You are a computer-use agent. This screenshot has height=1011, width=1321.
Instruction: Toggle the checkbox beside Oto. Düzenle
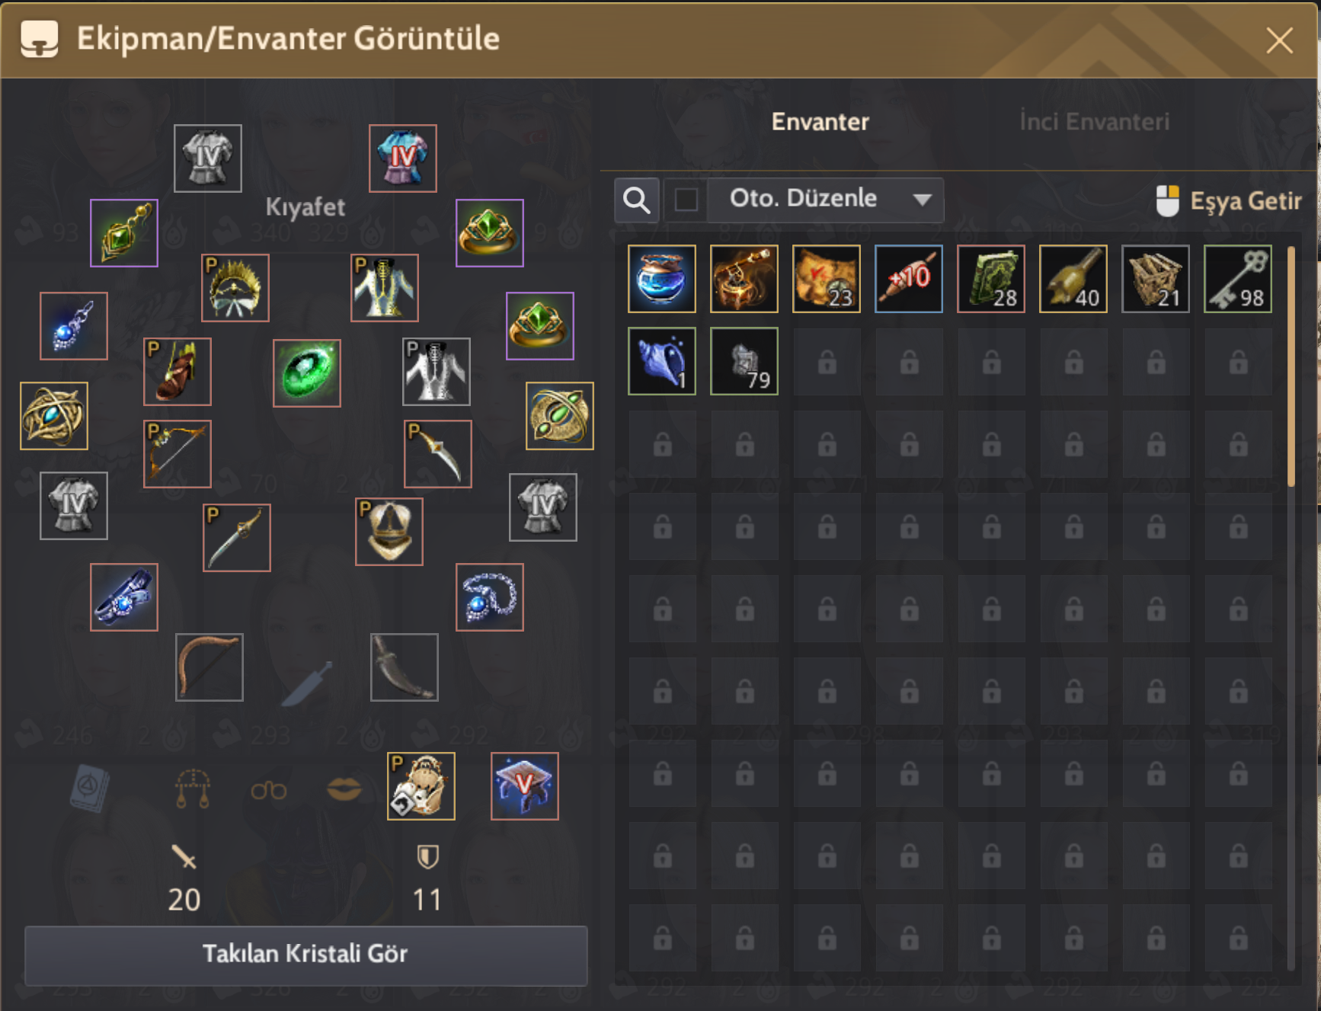[x=686, y=200]
